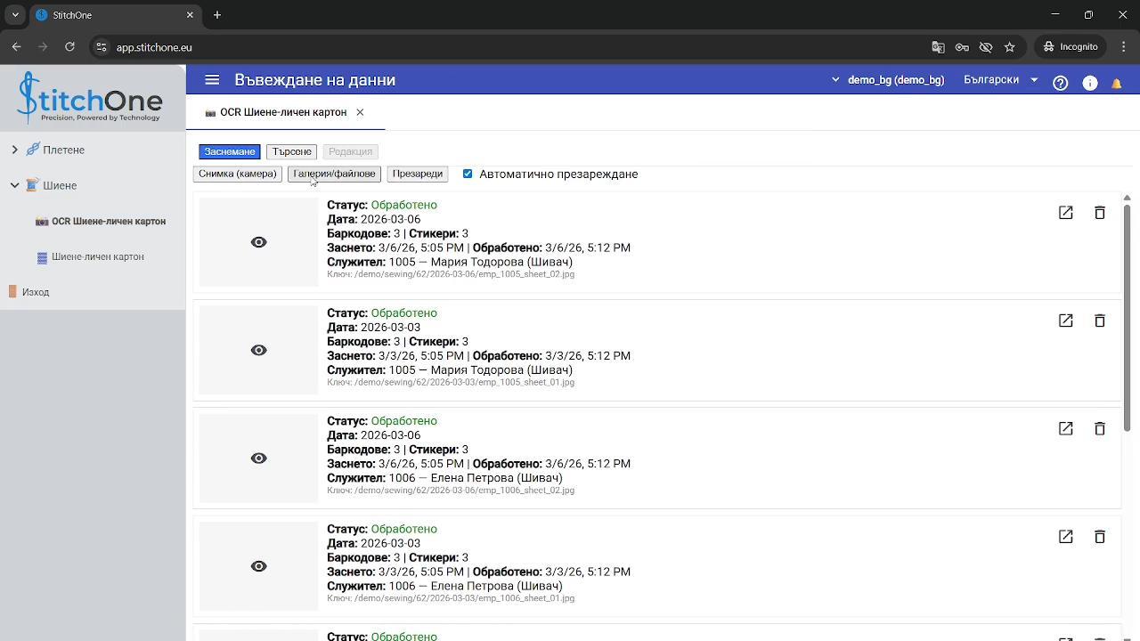This screenshot has width=1140, height=641.
Task: Delete the emp_1006_sheet_01 record
Action: pos(1100,537)
